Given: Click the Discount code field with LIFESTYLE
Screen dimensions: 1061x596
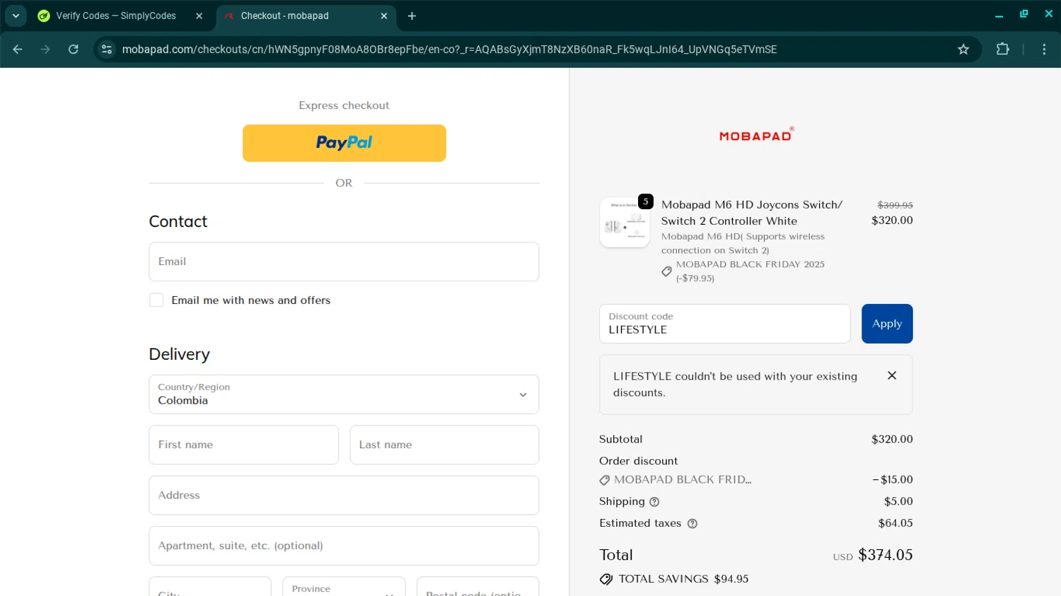Looking at the screenshot, I should [x=724, y=324].
